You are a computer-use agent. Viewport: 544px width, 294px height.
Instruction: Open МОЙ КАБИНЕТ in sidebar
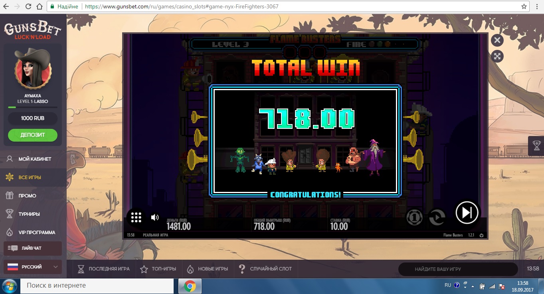coord(33,159)
